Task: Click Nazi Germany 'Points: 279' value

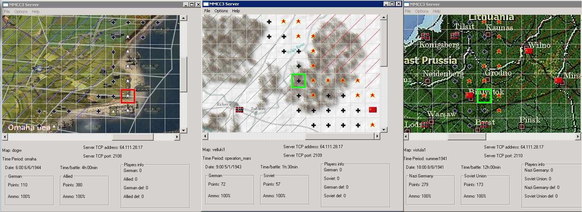Action: coord(419,185)
